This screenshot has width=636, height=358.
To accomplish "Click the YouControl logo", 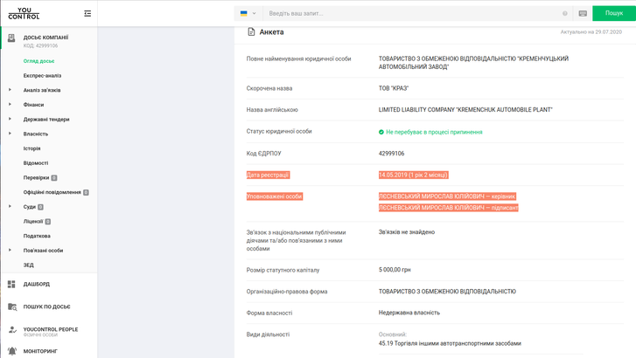I will tap(24, 13).
